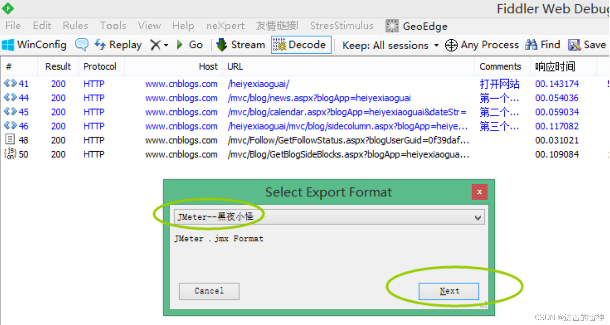The width and height of the screenshot is (610, 325).
Task: Click host cell of session 48
Action: (x=181, y=140)
